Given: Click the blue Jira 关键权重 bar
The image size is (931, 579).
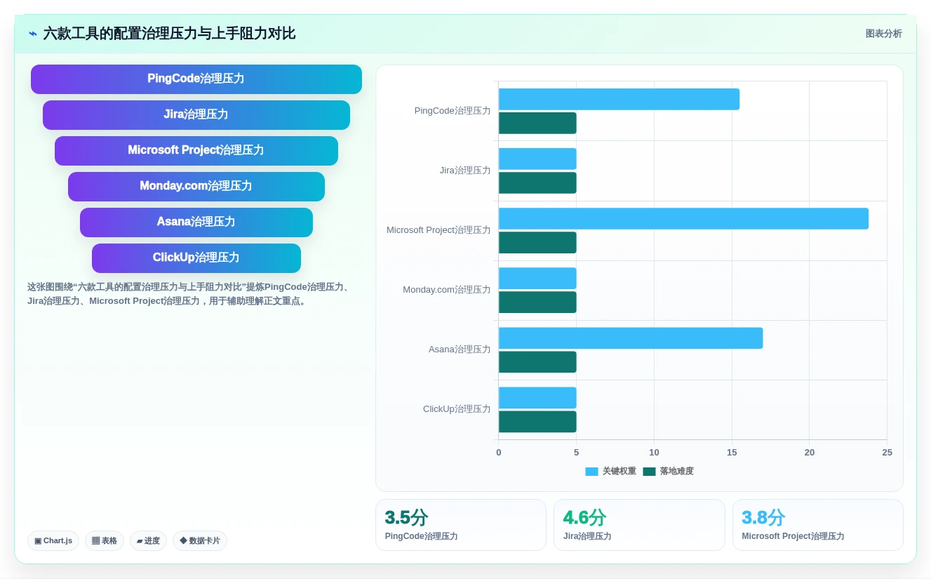Looking at the screenshot, I should [x=537, y=159].
